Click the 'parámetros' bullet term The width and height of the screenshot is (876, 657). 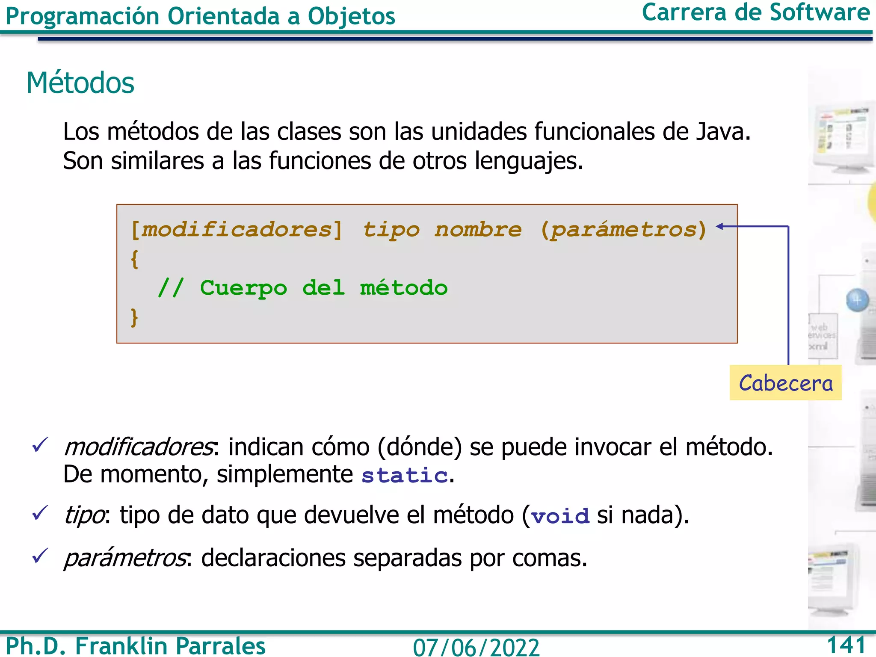(125, 558)
